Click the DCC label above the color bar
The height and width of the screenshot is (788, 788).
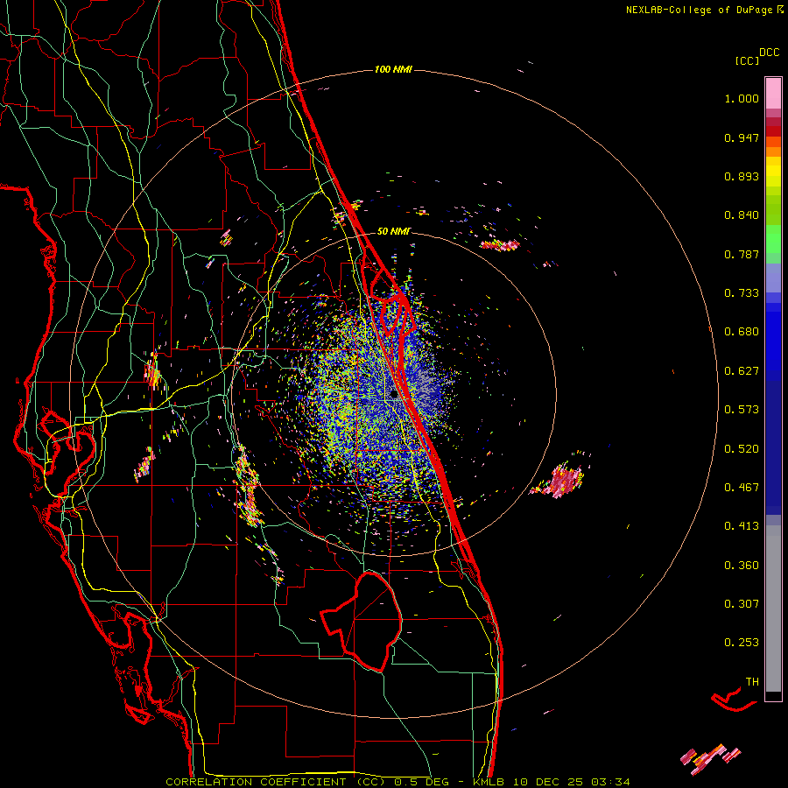[x=769, y=53]
